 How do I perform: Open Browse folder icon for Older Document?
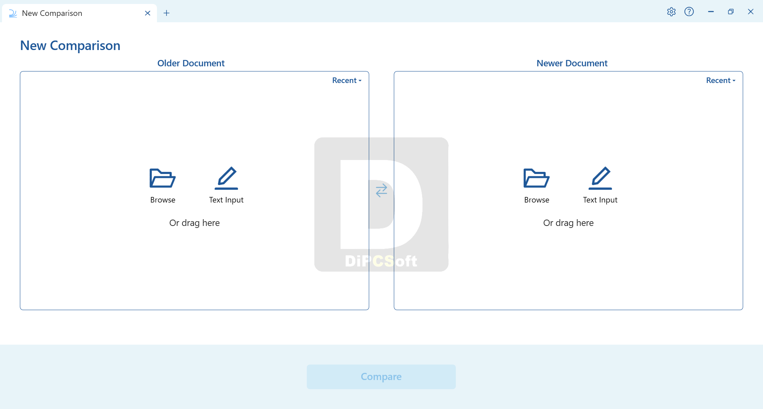(x=163, y=178)
